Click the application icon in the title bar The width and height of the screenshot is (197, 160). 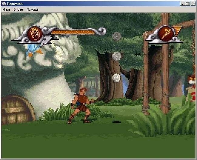[x=4, y=3]
